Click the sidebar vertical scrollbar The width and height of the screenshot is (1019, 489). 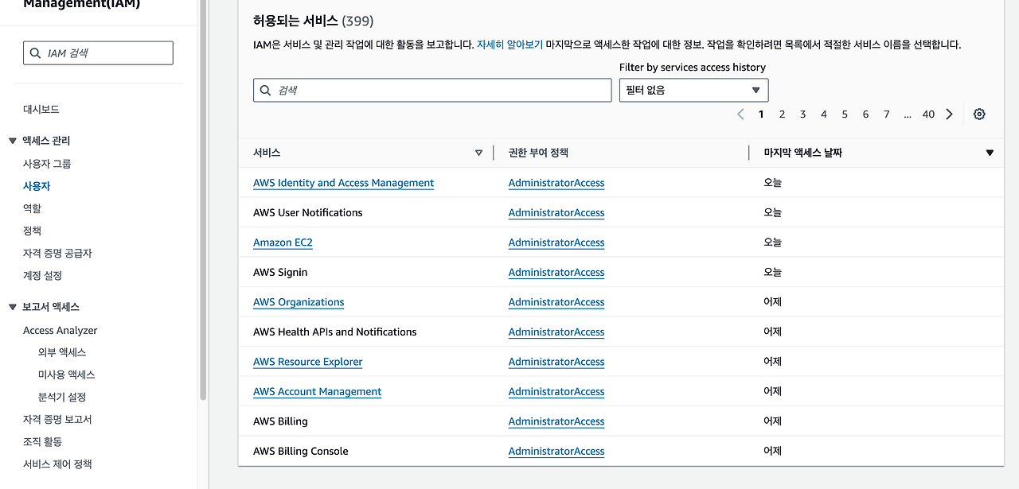203,199
